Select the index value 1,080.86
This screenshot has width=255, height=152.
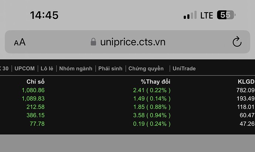coord(33,90)
